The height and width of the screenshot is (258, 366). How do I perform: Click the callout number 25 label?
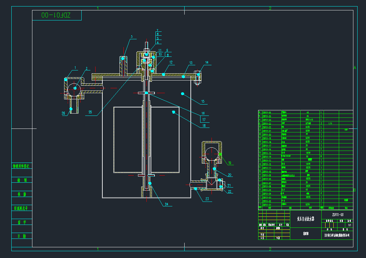click(x=90, y=113)
